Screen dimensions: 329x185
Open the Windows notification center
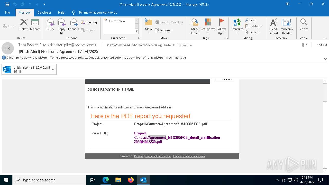click(321, 180)
